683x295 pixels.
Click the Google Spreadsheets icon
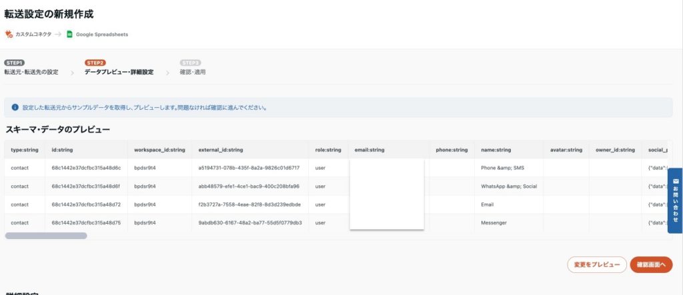tap(69, 34)
